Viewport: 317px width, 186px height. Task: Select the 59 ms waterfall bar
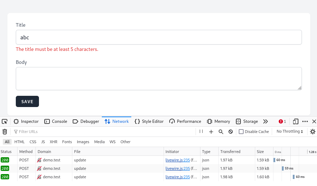tap(283, 168)
